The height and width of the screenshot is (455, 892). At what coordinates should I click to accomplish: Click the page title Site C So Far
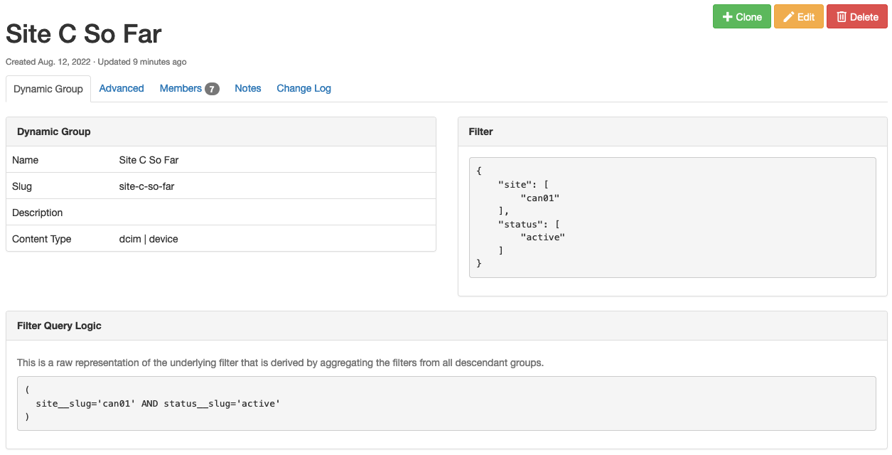pos(84,33)
